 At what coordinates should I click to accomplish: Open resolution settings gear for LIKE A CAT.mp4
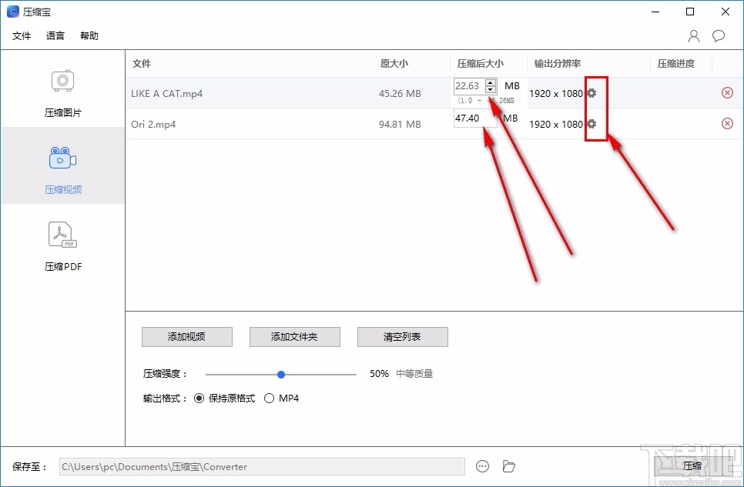590,92
